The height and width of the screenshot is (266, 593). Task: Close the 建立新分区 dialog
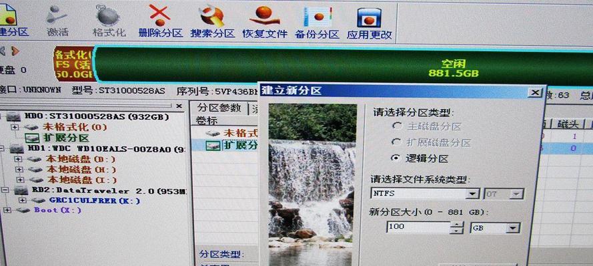534,92
